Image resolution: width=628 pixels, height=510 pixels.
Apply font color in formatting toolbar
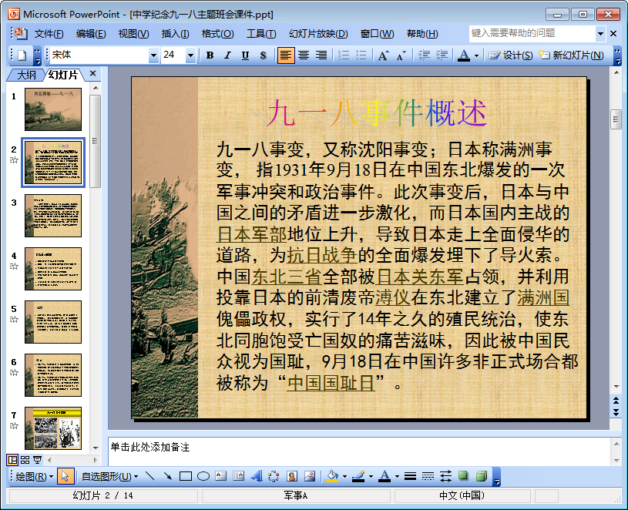point(464,55)
